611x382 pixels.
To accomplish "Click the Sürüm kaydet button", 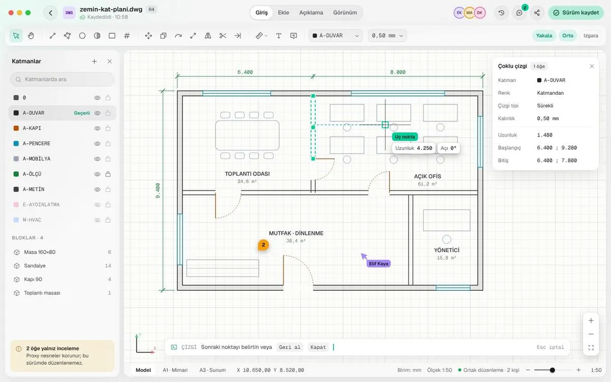I will [576, 13].
